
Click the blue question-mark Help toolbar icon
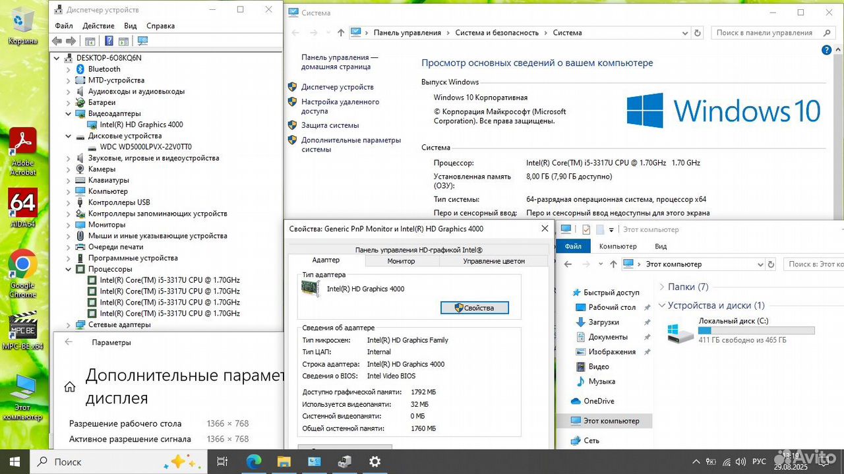pos(109,41)
